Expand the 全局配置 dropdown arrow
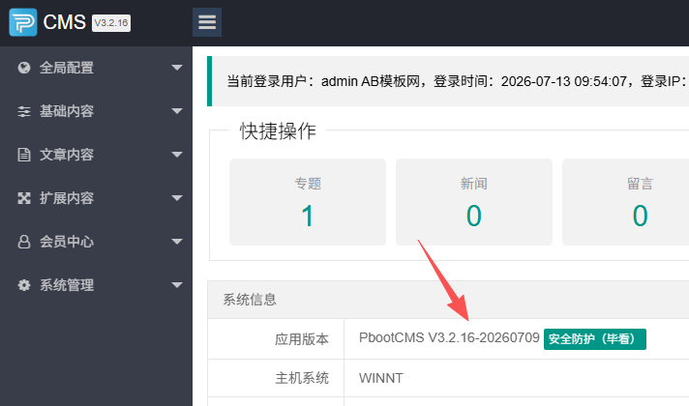 coord(177,68)
